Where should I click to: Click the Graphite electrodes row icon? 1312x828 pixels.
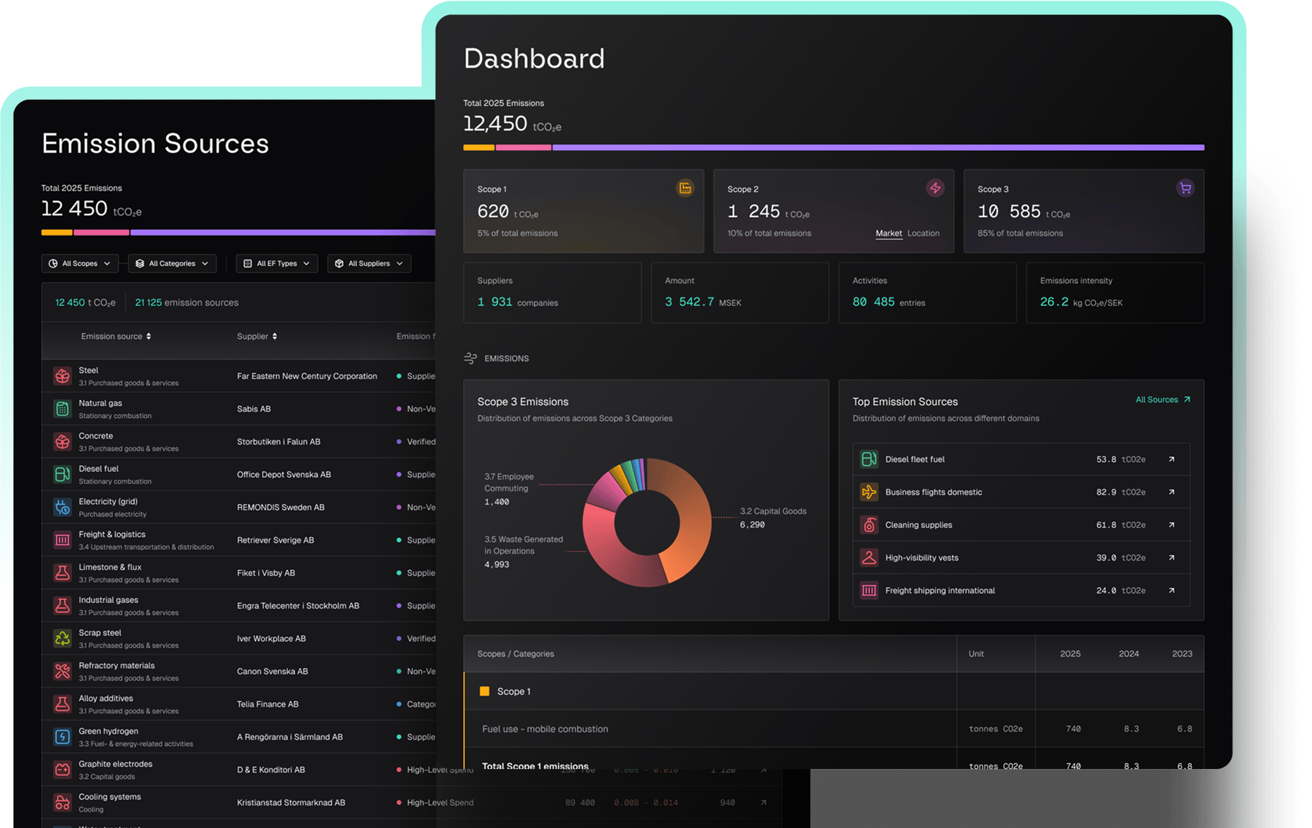(x=62, y=769)
